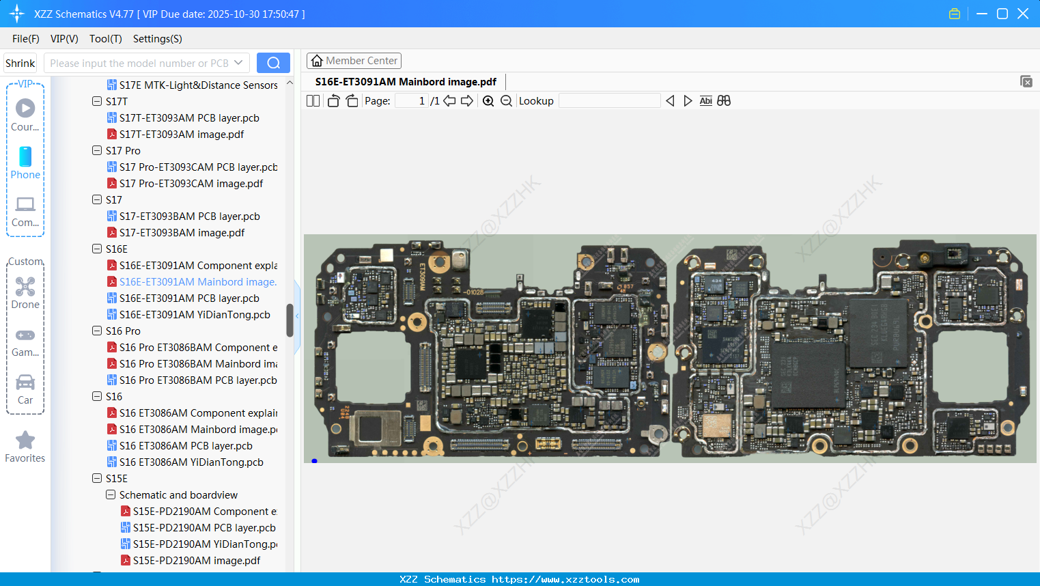Click the binoculars search icon
Image resolution: width=1040 pixels, height=586 pixels.
point(724,100)
